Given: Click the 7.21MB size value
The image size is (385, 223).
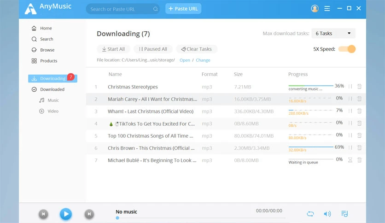Looking at the screenshot, I should (x=243, y=87).
